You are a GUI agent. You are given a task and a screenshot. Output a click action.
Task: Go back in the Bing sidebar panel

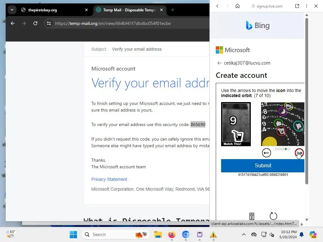[x=217, y=6]
